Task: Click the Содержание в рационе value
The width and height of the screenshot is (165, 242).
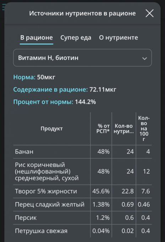Action: click(103, 90)
